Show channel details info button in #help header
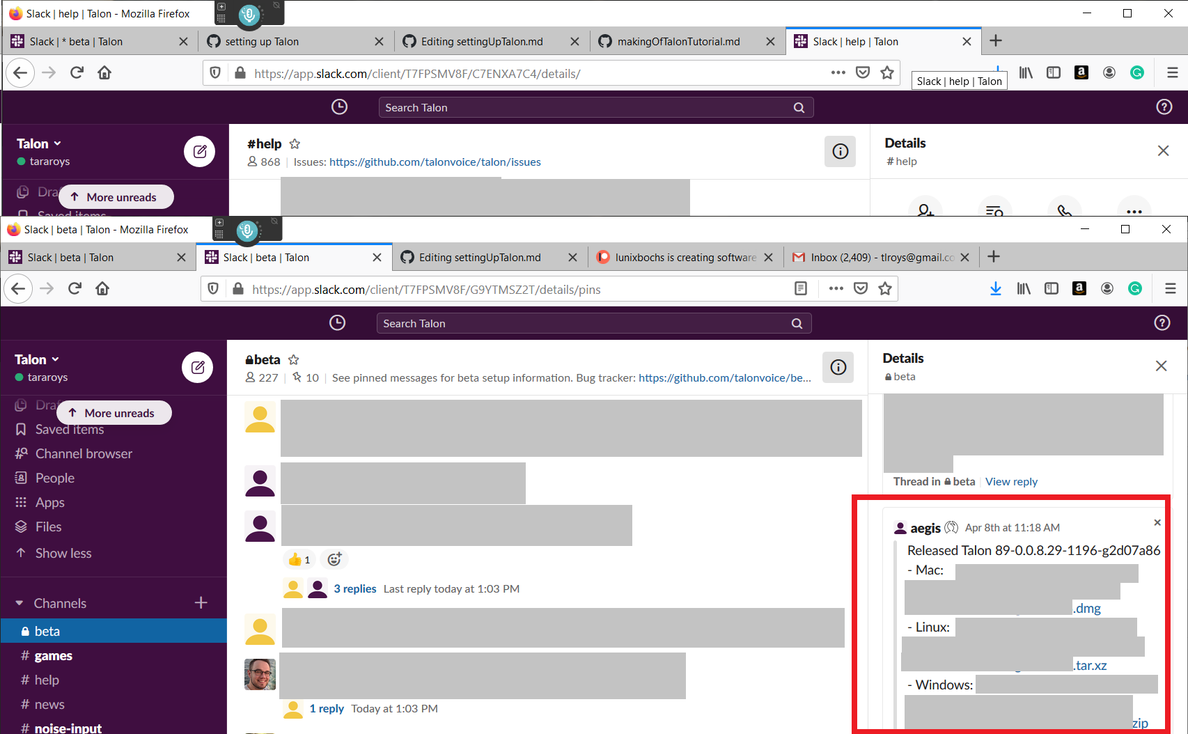 (x=841, y=151)
